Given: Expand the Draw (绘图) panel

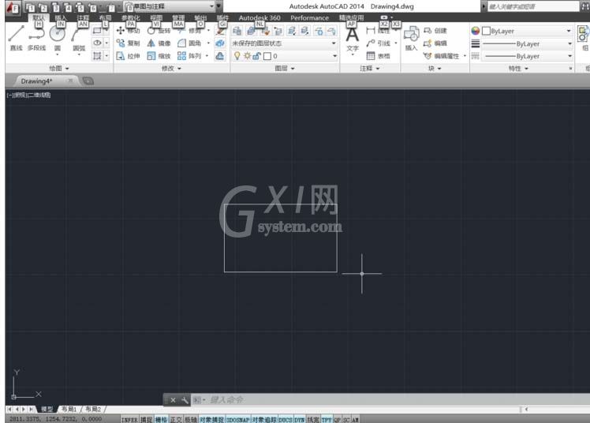Looking at the screenshot, I should 59,68.
